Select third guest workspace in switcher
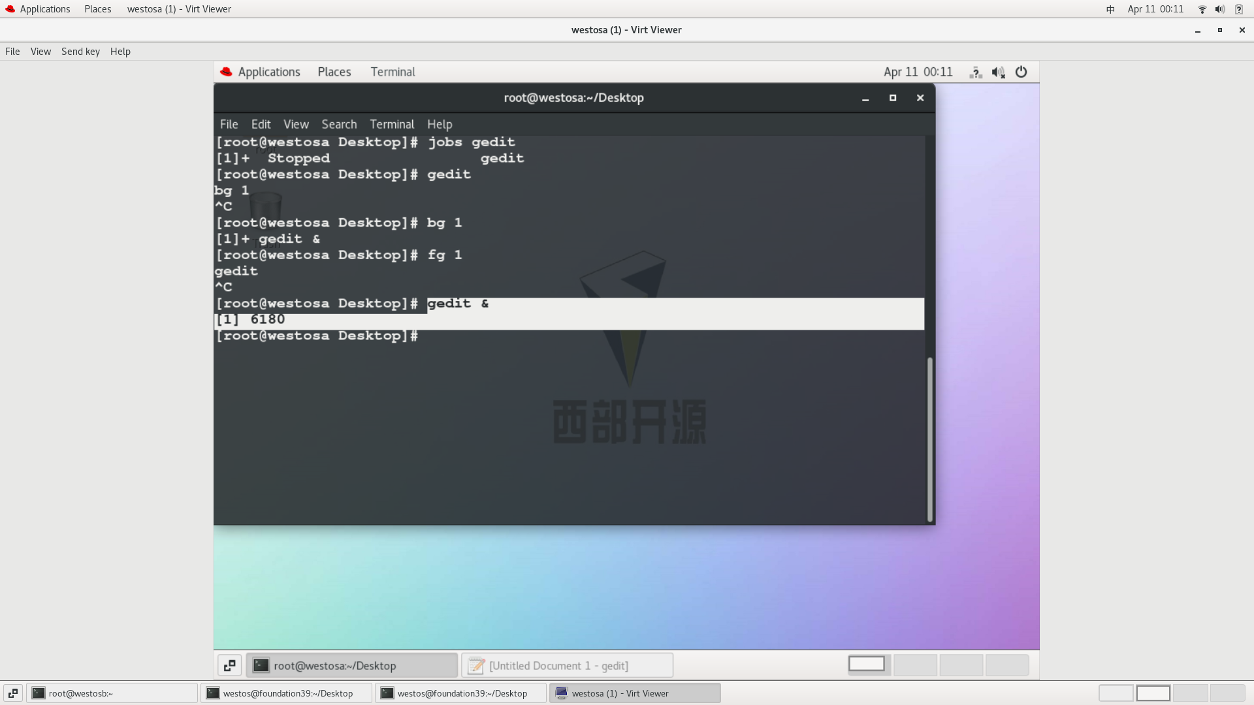The height and width of the screenshot is (705, 1254). point(961,665)
